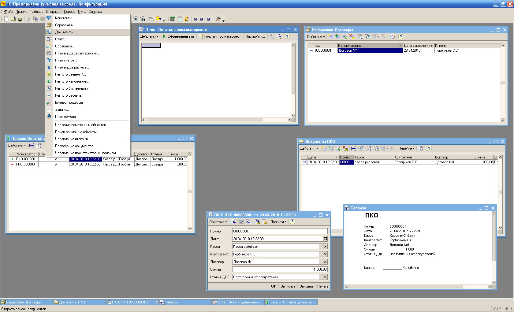Toggle the activity checkmark in the ПКО register row
The image size is (514, 312).
[56, 159]
